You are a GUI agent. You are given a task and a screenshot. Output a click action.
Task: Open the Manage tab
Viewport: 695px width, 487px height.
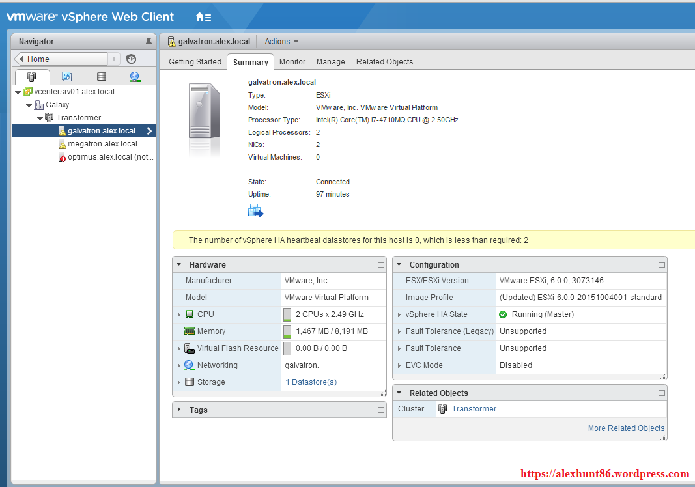[x=330, y=61]
